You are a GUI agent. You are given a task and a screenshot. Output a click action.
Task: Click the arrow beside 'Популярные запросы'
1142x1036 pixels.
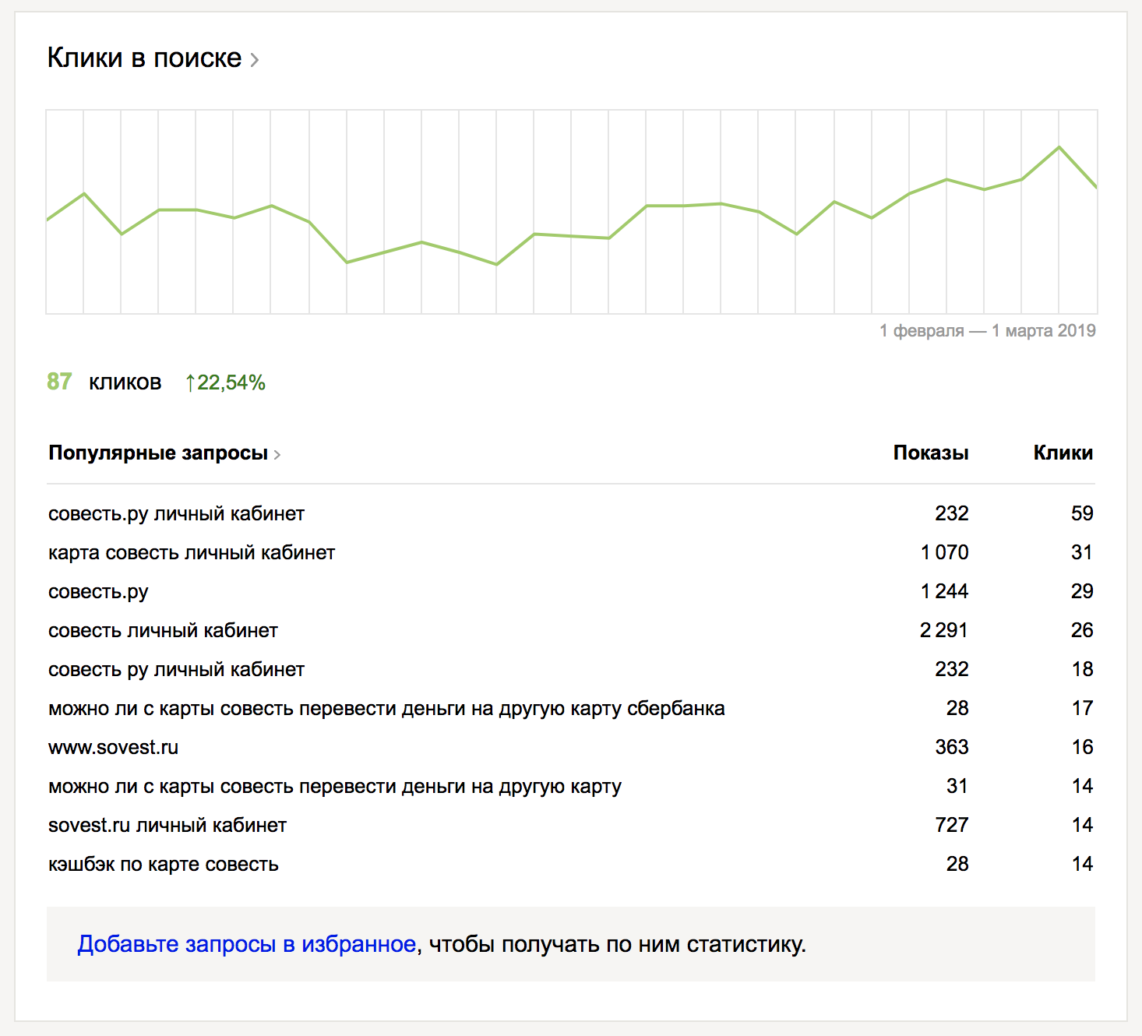point(277,455)
